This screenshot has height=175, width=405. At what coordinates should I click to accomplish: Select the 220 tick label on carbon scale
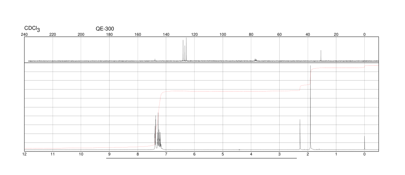click(53, 34)
